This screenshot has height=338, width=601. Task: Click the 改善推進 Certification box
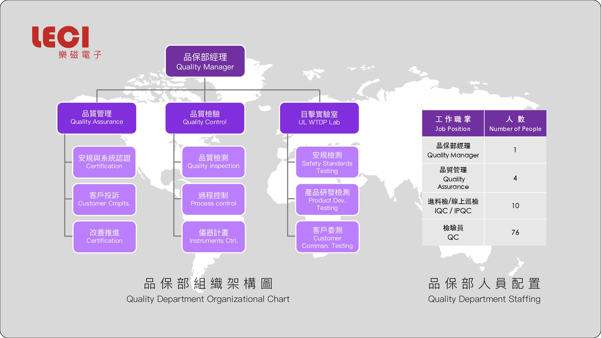tap(104, 237)
